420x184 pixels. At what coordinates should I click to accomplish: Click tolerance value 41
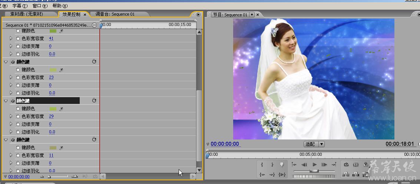tap(51, 39)
